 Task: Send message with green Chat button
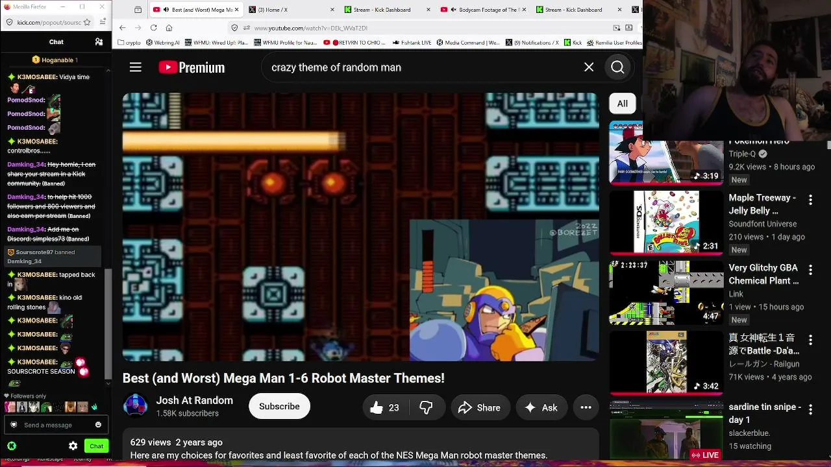click(x=96, y=446)
